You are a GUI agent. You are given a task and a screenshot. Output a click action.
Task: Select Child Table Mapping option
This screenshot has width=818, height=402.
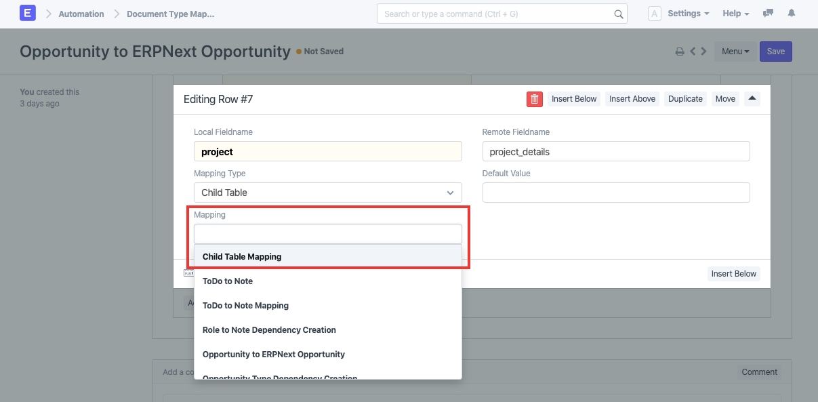click(x=242, y=257)
